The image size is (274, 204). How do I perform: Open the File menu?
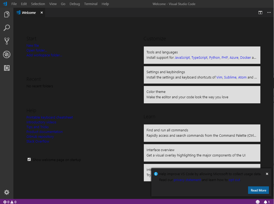tap(14, 4)
